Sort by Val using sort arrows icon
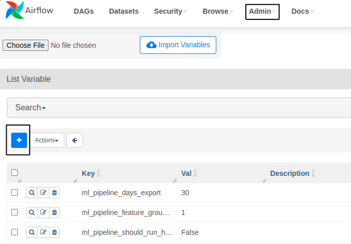 [195, 173]
